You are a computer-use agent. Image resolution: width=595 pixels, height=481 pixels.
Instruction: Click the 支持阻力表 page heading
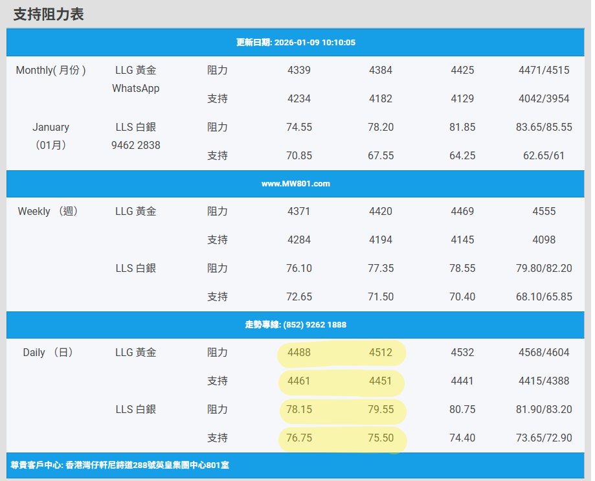[x=49, y=14]
